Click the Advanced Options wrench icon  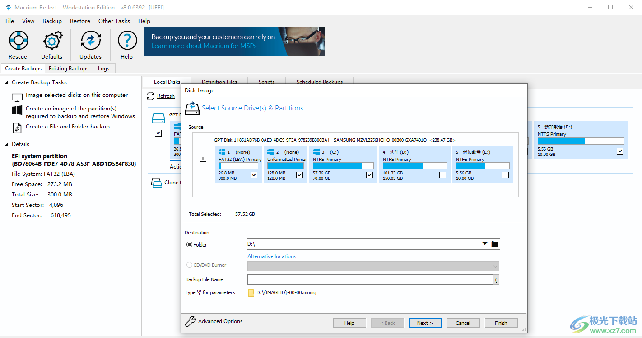pyautogui.click(x=191, y=321)
